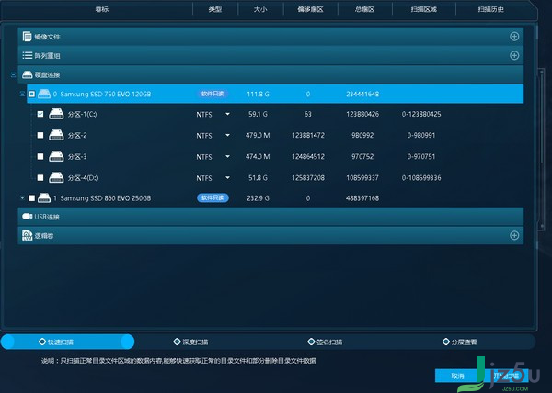This screenshot has width=552, height=393.
Task: Click the 逻辑卷 logical volume icon
Action: click(x=27, y=235)
